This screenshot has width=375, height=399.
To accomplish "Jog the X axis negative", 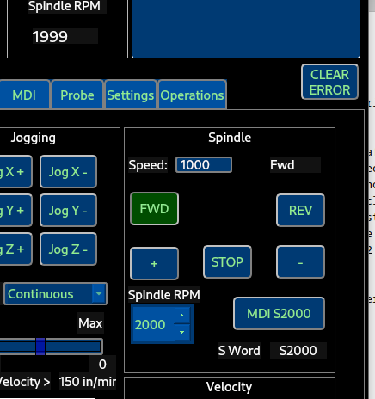I will click(x=68, y=172).
